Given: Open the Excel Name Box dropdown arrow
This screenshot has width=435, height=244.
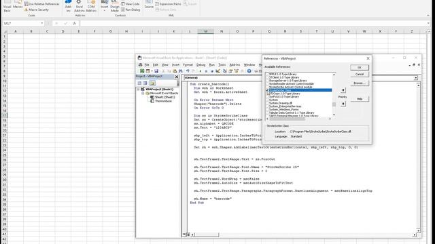Looking at the screenshot, I should 42,24.
